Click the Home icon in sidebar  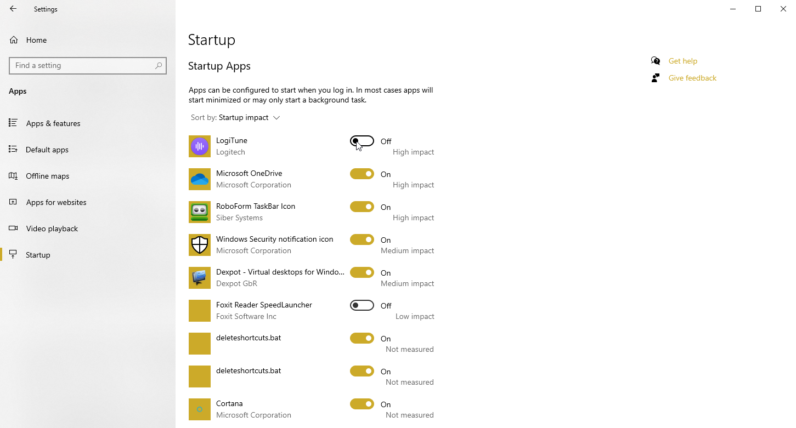14,40
